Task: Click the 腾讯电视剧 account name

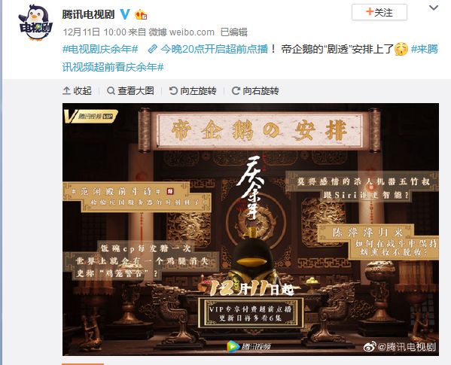Action: (x=88, y=14)
